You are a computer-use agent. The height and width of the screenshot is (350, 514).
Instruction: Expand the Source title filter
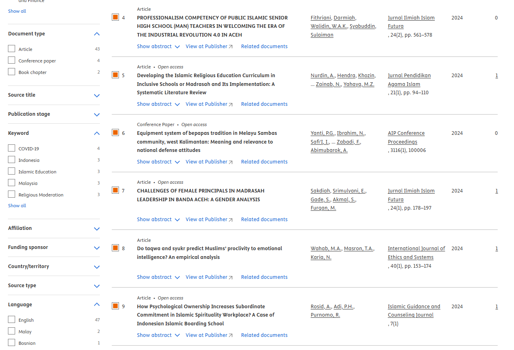97,95
